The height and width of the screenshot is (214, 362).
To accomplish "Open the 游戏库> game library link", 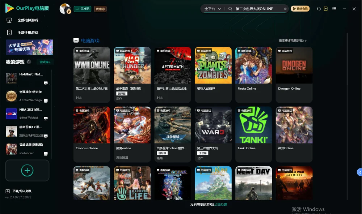I will [x=45, y=62].
